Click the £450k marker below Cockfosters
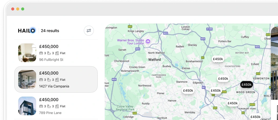 [223, 79]
